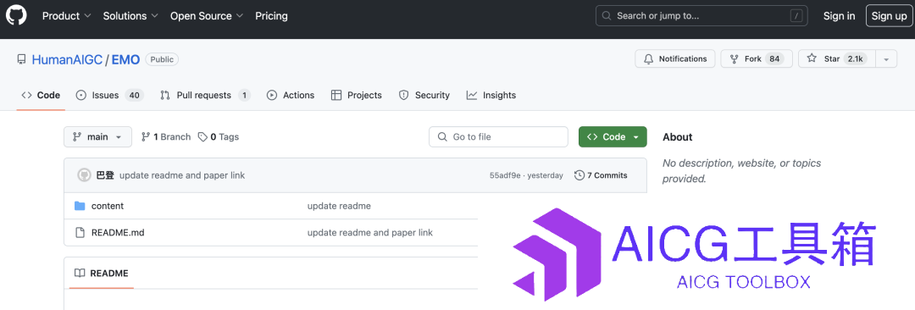Click the 'No description, website, or topics' text
915x310 pixels.
coord(741,170)
